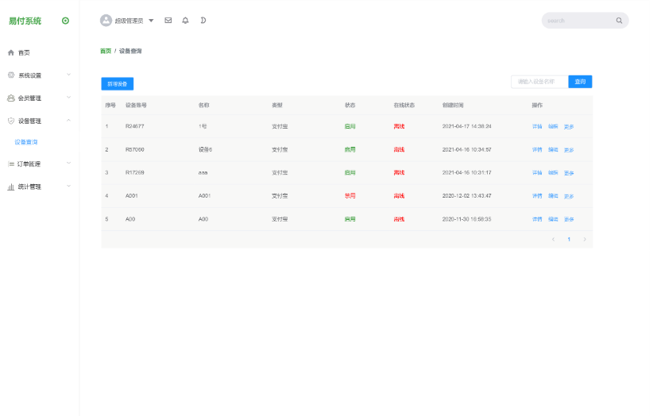Click the notification bell icon

[185, 21]
